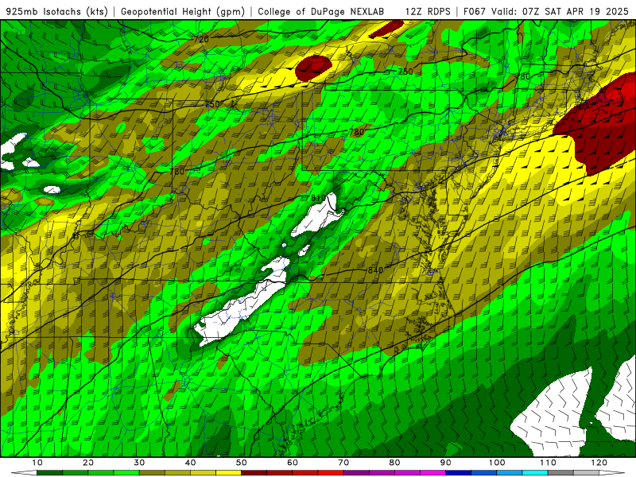Click the '10' label on the color scale
Viewport: 636px width, 477px height.
coord(37,463)
